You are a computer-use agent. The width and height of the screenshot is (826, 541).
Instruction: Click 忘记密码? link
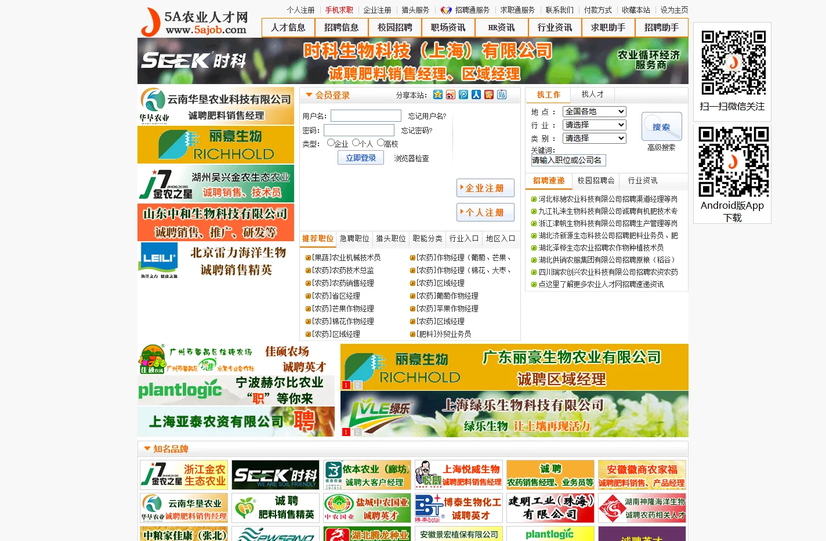pos(416,130)
